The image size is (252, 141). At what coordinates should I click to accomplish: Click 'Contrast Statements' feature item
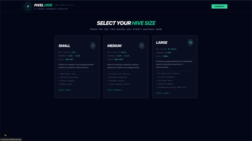tap(166, 77)
